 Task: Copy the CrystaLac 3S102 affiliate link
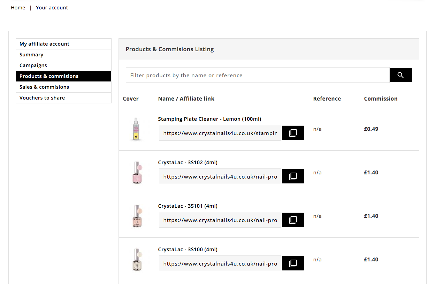coord(293,176)
